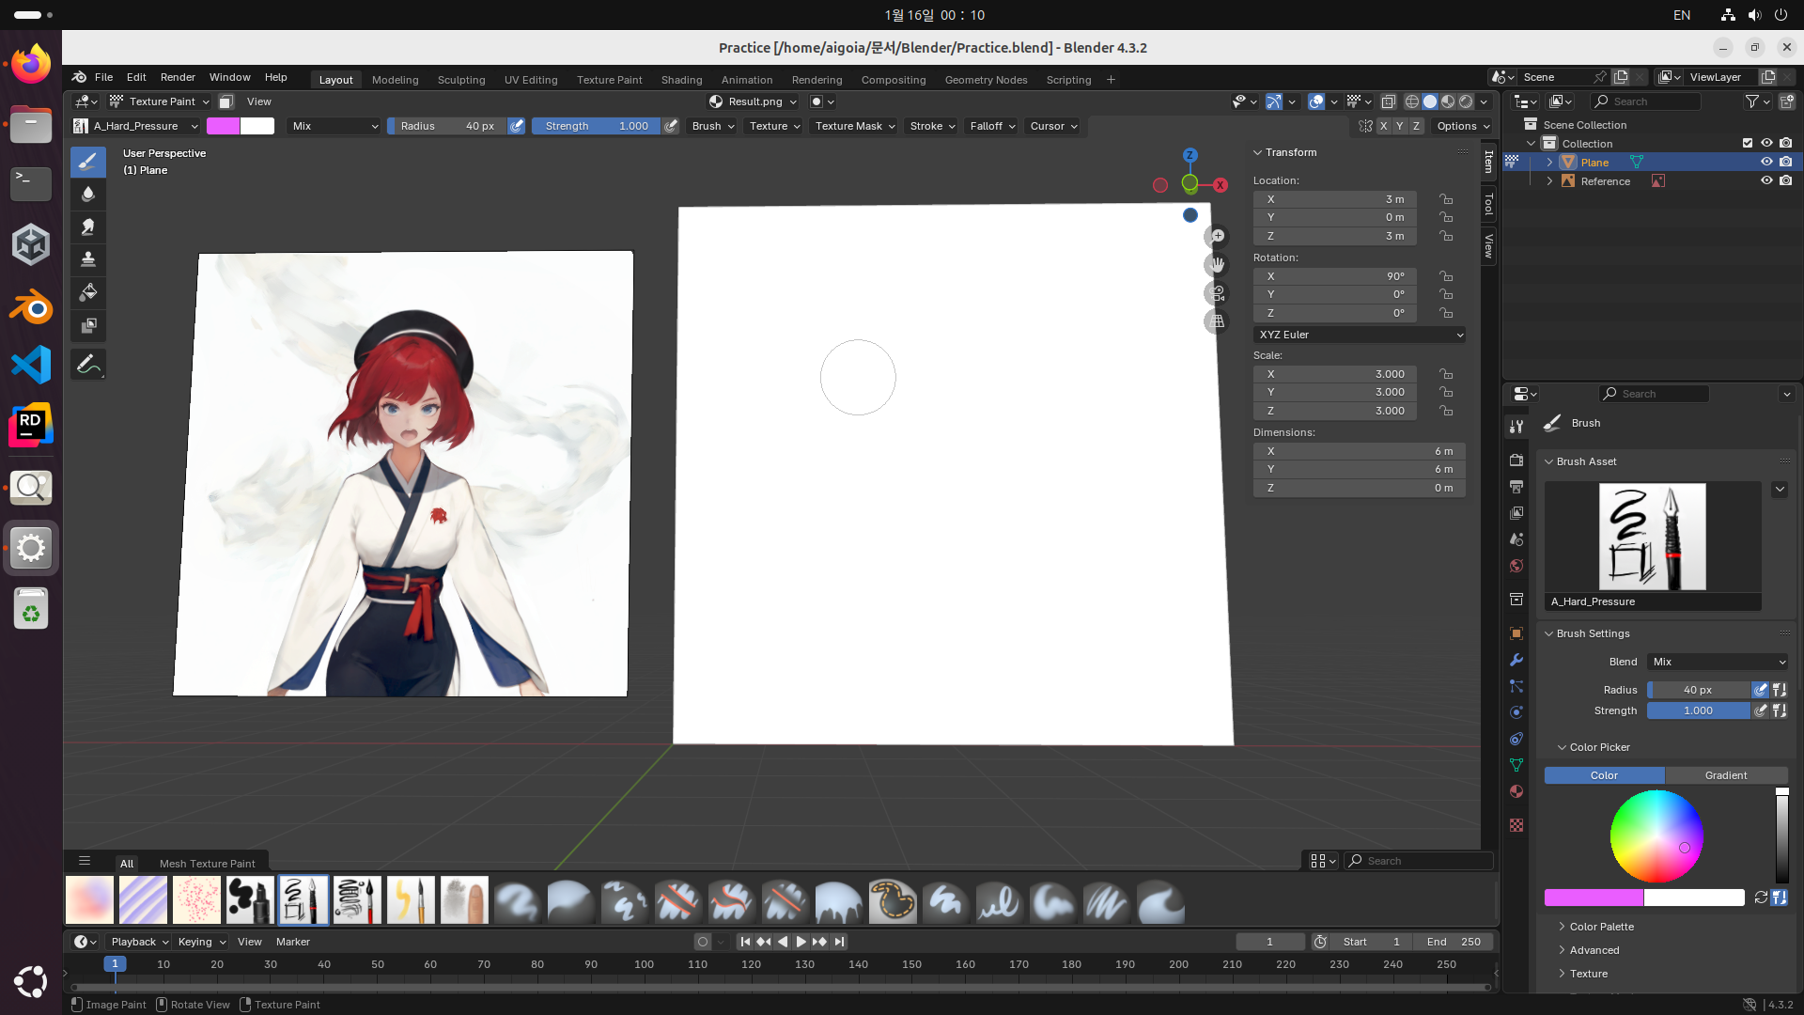
Task: Toggle Z axis symmetry
Action: (1416, 126)
